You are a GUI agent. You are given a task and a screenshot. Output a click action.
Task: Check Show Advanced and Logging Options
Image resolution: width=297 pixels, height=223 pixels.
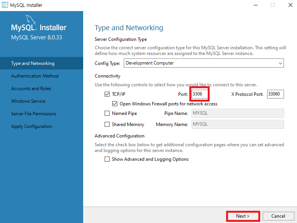coord(107,159)
